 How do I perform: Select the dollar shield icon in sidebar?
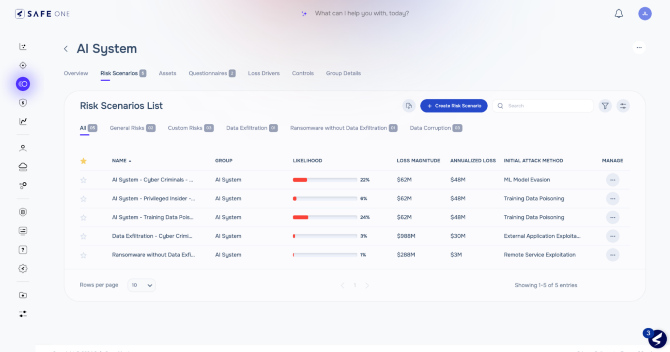pyautogui.click(x=23, y=103)
